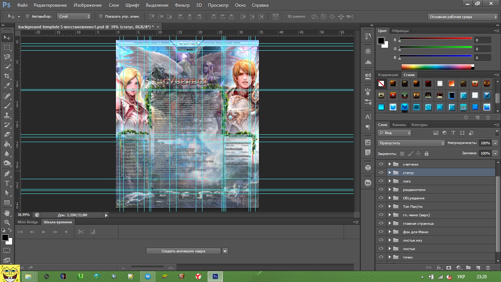Click Создать анимацию кадра button
The width and height of the screenshot is (501, 282).
(183, 251)
